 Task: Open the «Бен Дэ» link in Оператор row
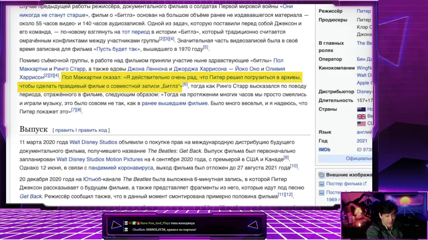pos(364,59)
